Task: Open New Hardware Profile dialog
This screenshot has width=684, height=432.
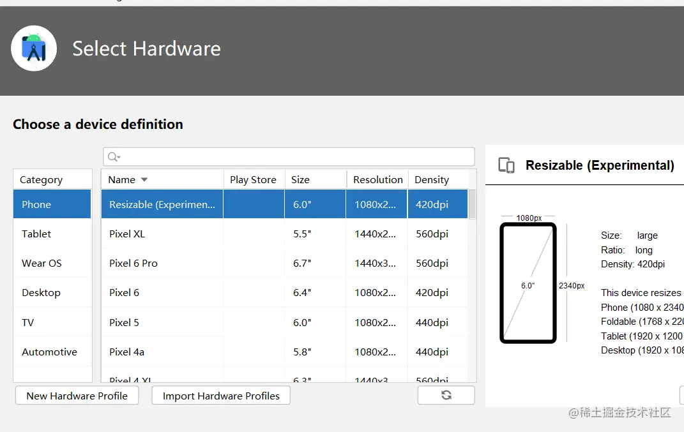Action: [77, 396]
